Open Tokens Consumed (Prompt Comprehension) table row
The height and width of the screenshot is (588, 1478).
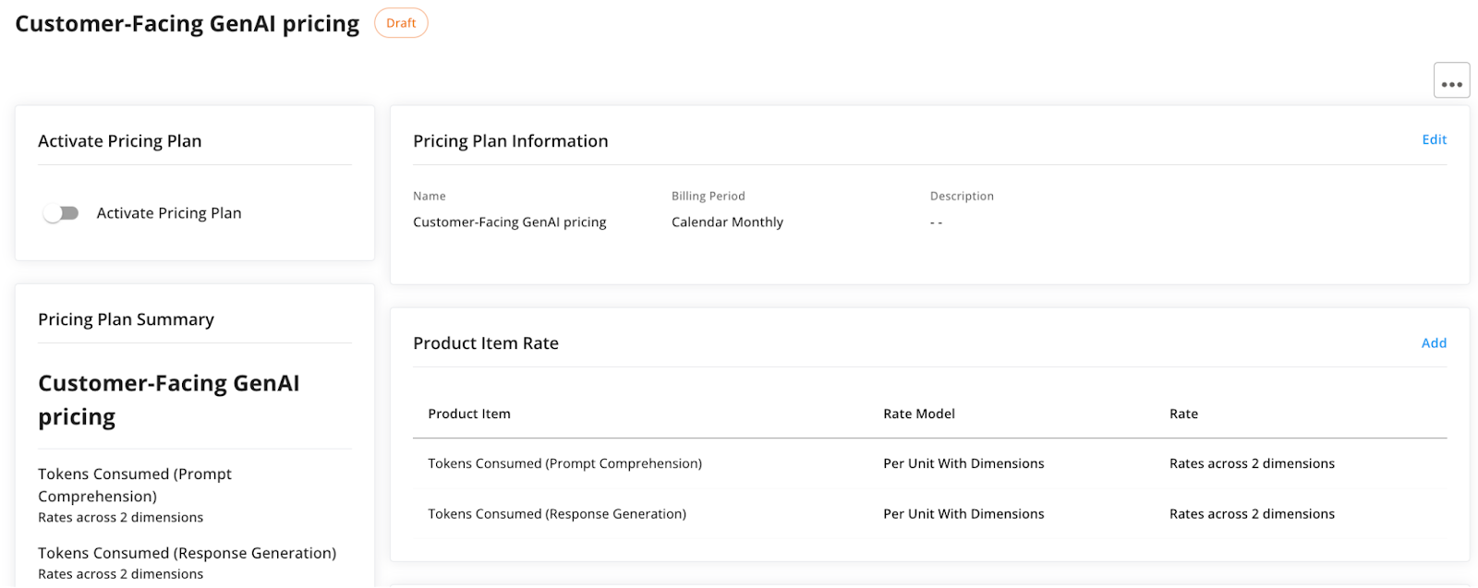click(x=929, y=463)
